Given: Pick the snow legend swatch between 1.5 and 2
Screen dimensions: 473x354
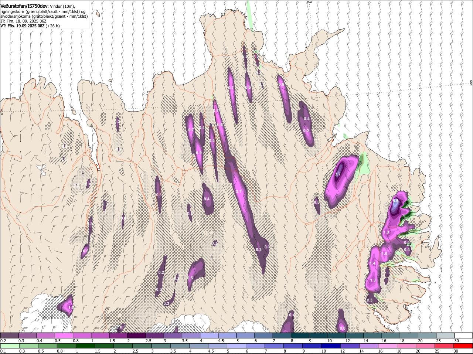Looking at the screenshot, I should tap(118, 335).
